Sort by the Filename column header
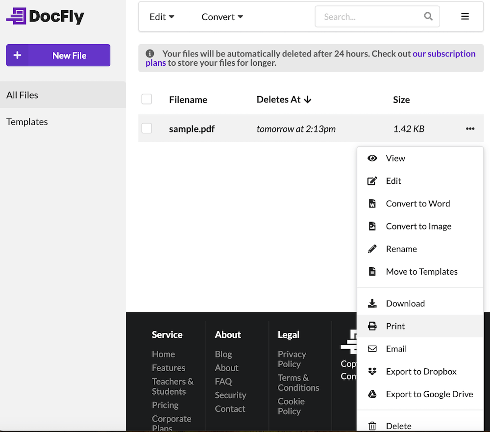Image resolution: width=490 pixels, height=432 pixels. click(x=188, y=100)
